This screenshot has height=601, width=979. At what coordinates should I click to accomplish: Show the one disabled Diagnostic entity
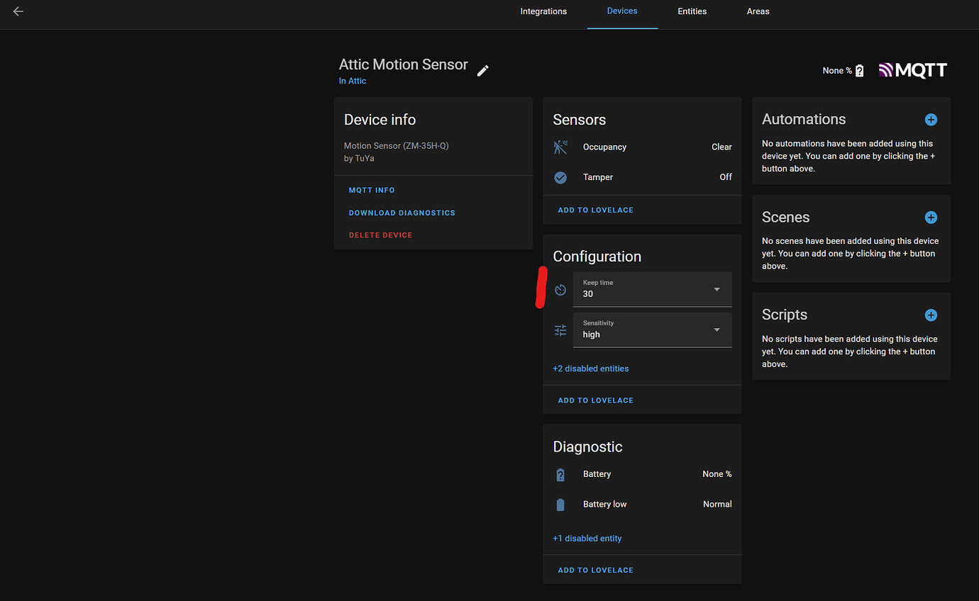coord(587,538)
